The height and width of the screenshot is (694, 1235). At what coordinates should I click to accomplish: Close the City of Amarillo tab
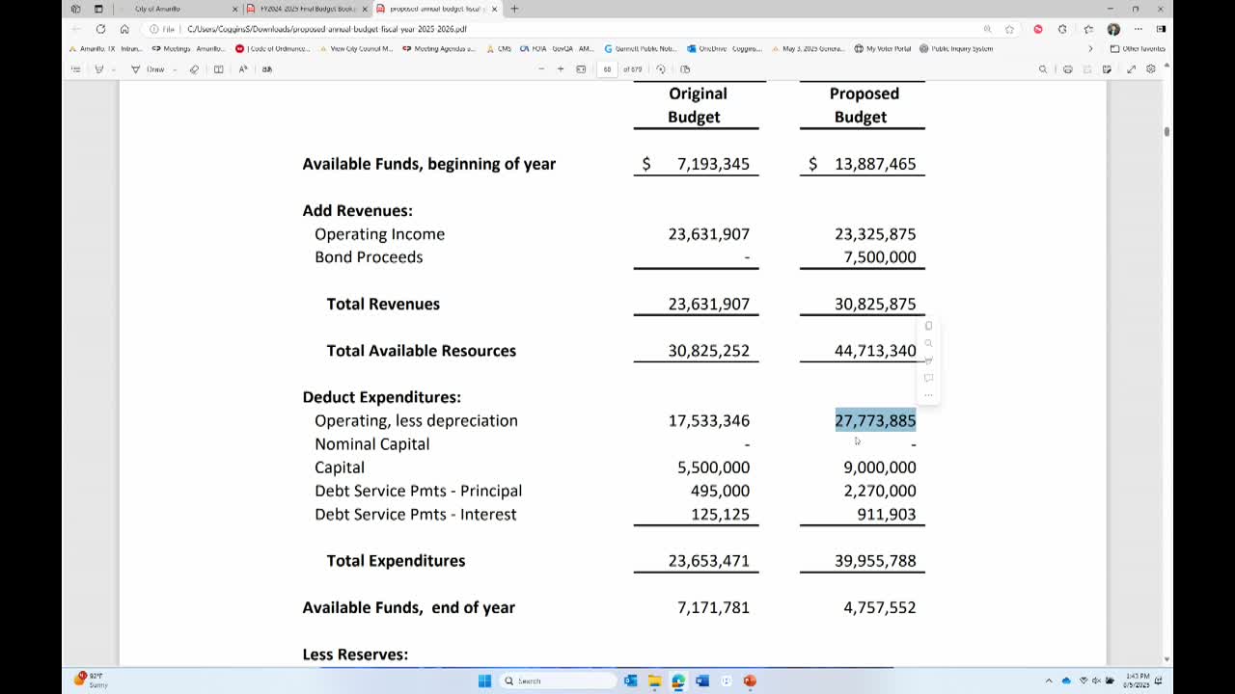coord(234,9)
